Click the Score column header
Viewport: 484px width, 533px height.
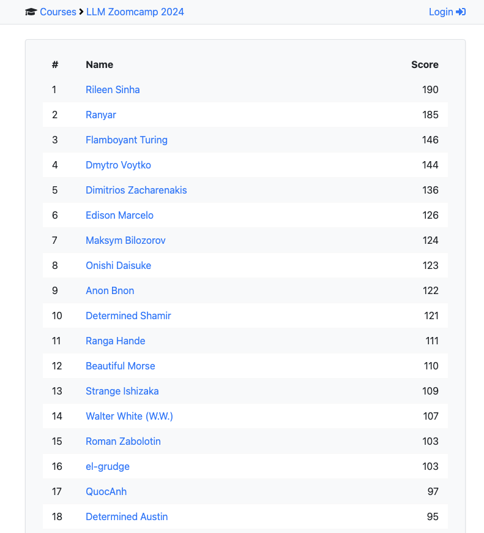[425, 64]
